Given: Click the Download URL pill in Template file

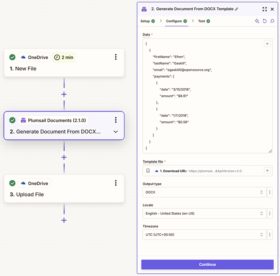Looking at the screenshot, I should (x=198, y=171).
